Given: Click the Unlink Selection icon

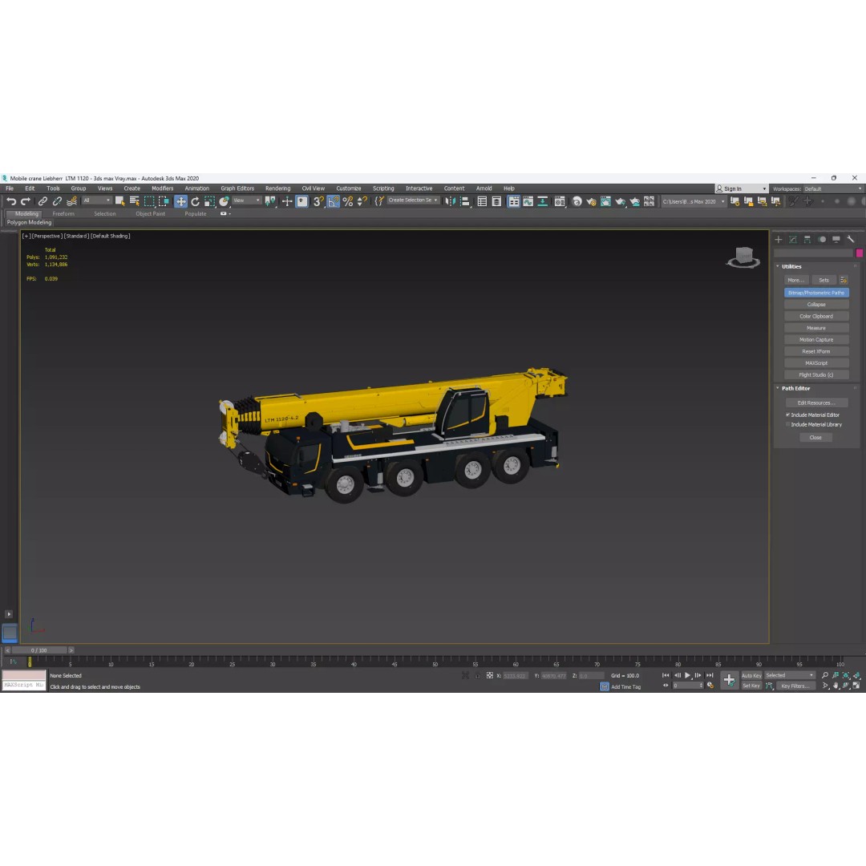Looking at the screenshot, I should (57, 201).
